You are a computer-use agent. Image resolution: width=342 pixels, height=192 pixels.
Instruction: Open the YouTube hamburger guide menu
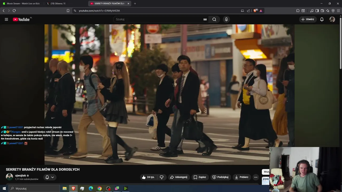pos(6,19)
